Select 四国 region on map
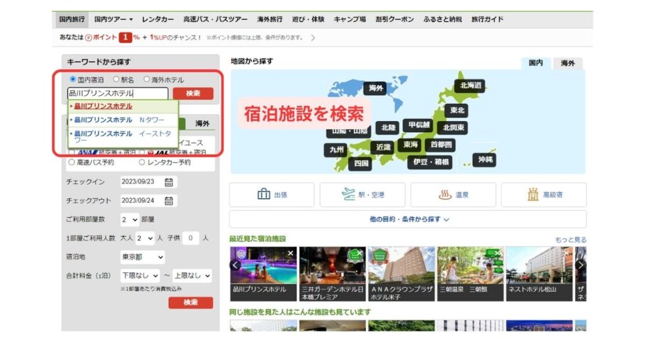This screenshot has width=645, height=339. coord(361,163)
